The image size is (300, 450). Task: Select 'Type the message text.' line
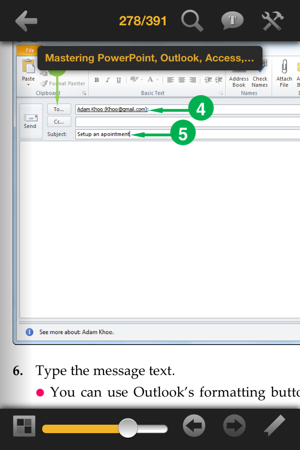[x=105, y=371]
